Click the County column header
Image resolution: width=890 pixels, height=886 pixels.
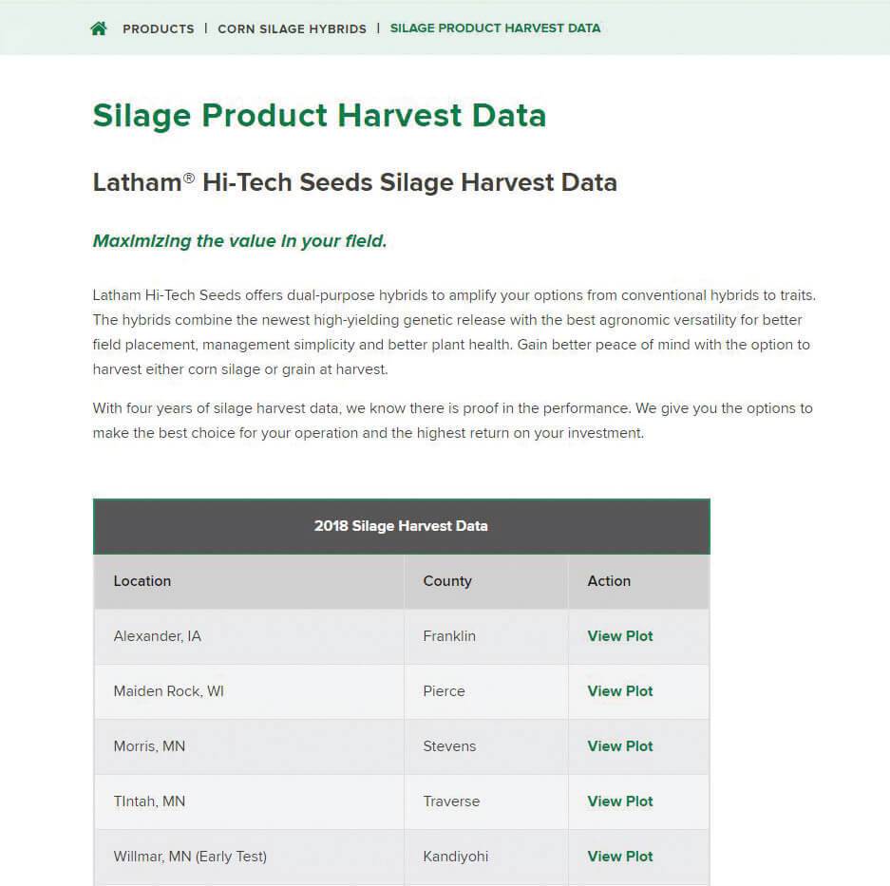click(x=447, y=581)
